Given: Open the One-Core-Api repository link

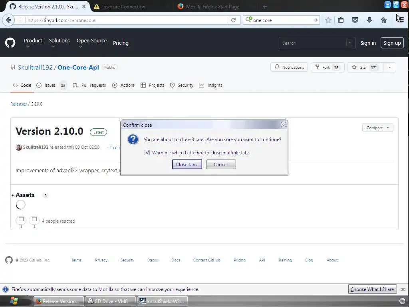Looking at the screenshot, I should pos(78,67).
